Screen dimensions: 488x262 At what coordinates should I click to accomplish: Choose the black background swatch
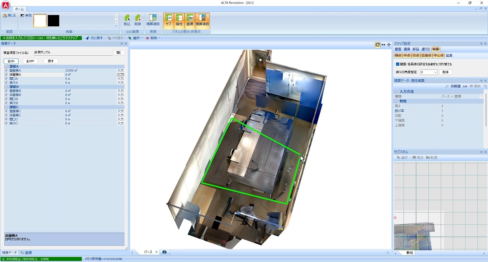pyautogui.click(x=53, y=21)
